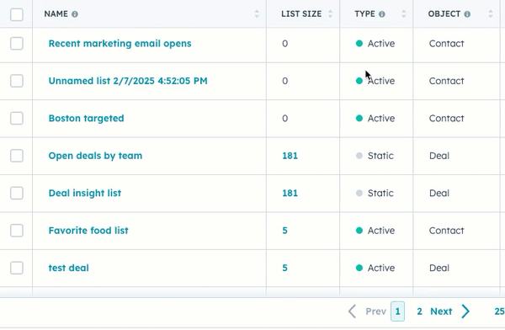
Task: Check the Unnamed list 2/7/2025 row checkbox
Action: tap(17, 81)
